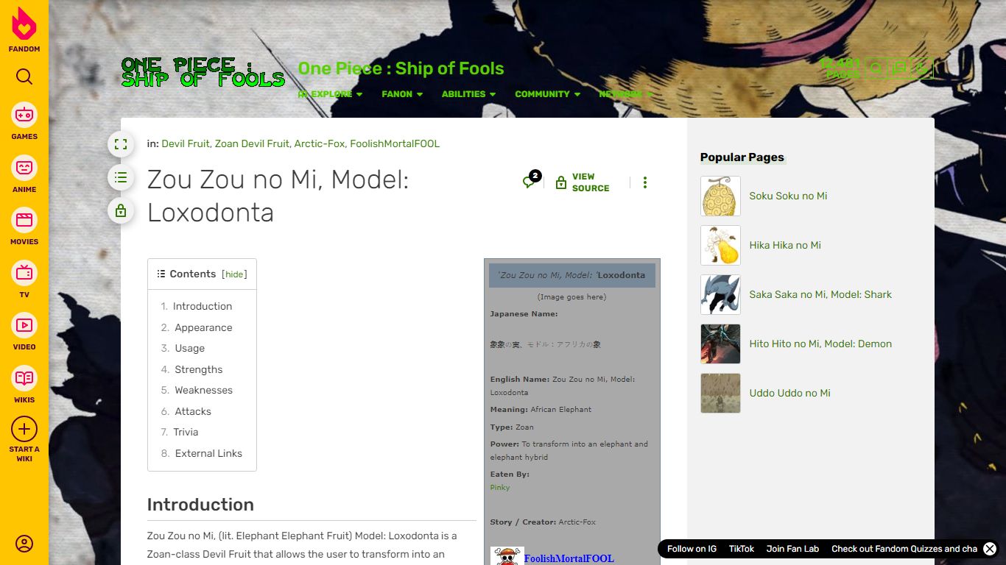This screenshot has height=565, width=1006.
Task: Open the Uddo Uddo no Mi page link
Action: coord(789,393)
